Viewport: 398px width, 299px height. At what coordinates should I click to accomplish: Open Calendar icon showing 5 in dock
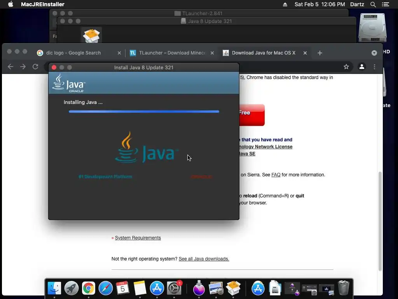click(x=122, y=288)
